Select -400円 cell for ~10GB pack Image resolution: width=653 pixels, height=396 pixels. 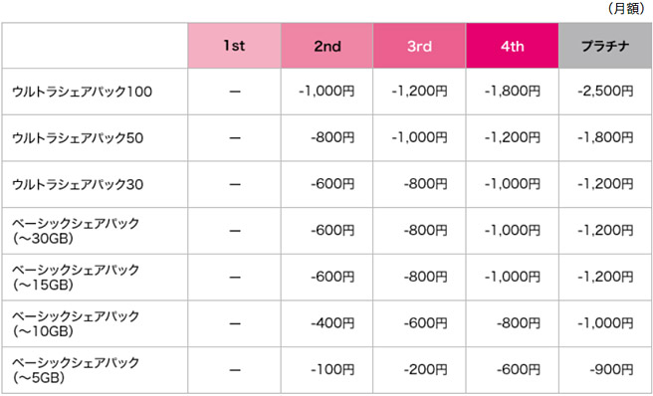point(332,323)
